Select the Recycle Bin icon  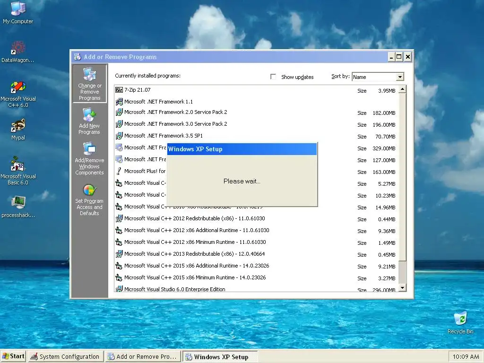click(460, 323)
